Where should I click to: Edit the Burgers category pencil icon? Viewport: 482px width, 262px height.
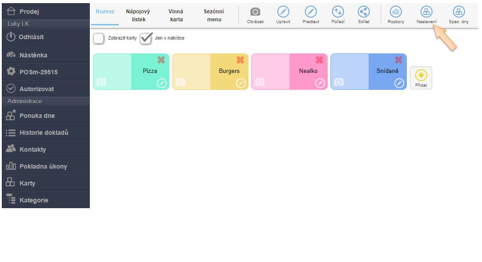pos(241,83)
